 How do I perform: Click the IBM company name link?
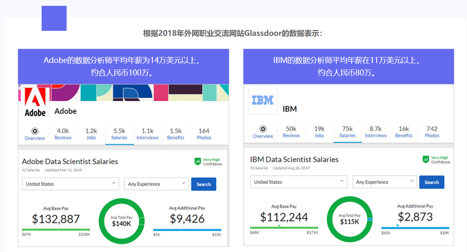point(290,109)
